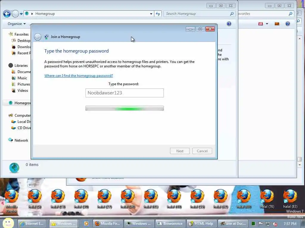Click the Join a Homegroup title icon

(46, 37)
